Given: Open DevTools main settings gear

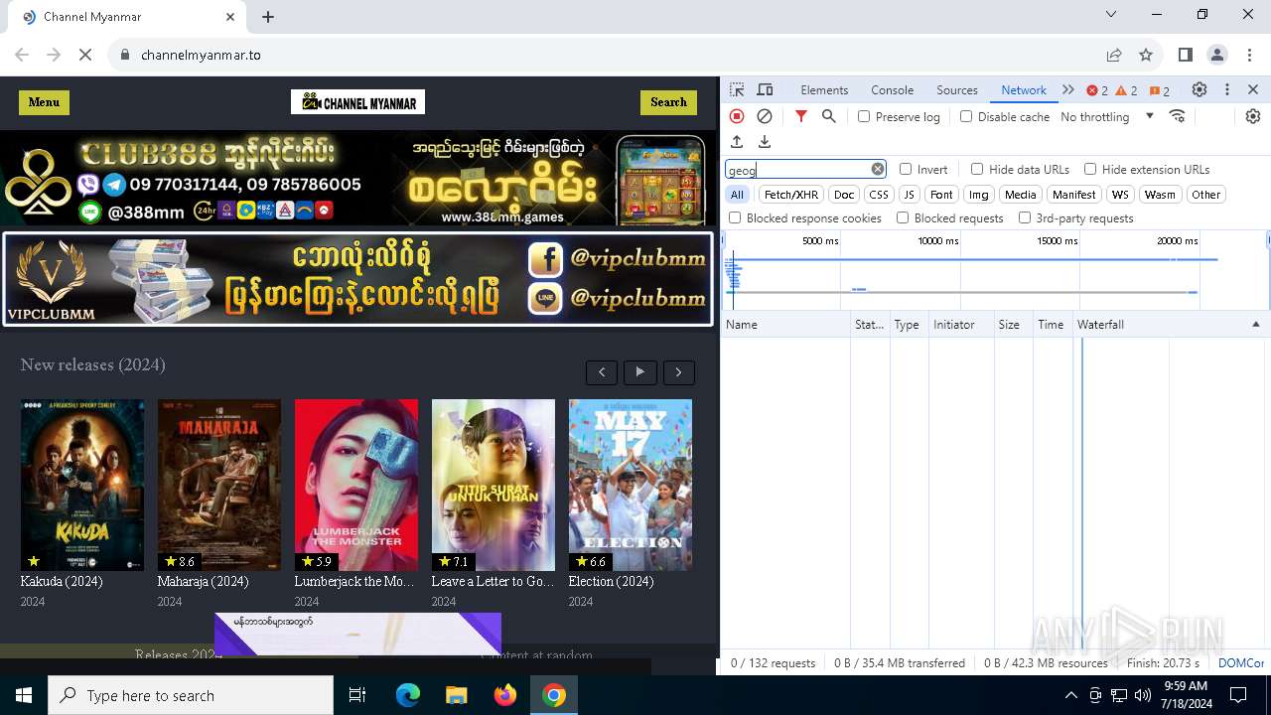Looking at the screenshot, I should point(1200,89).
